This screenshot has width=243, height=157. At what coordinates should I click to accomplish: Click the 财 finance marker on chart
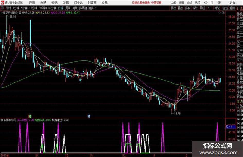[89, 116]
